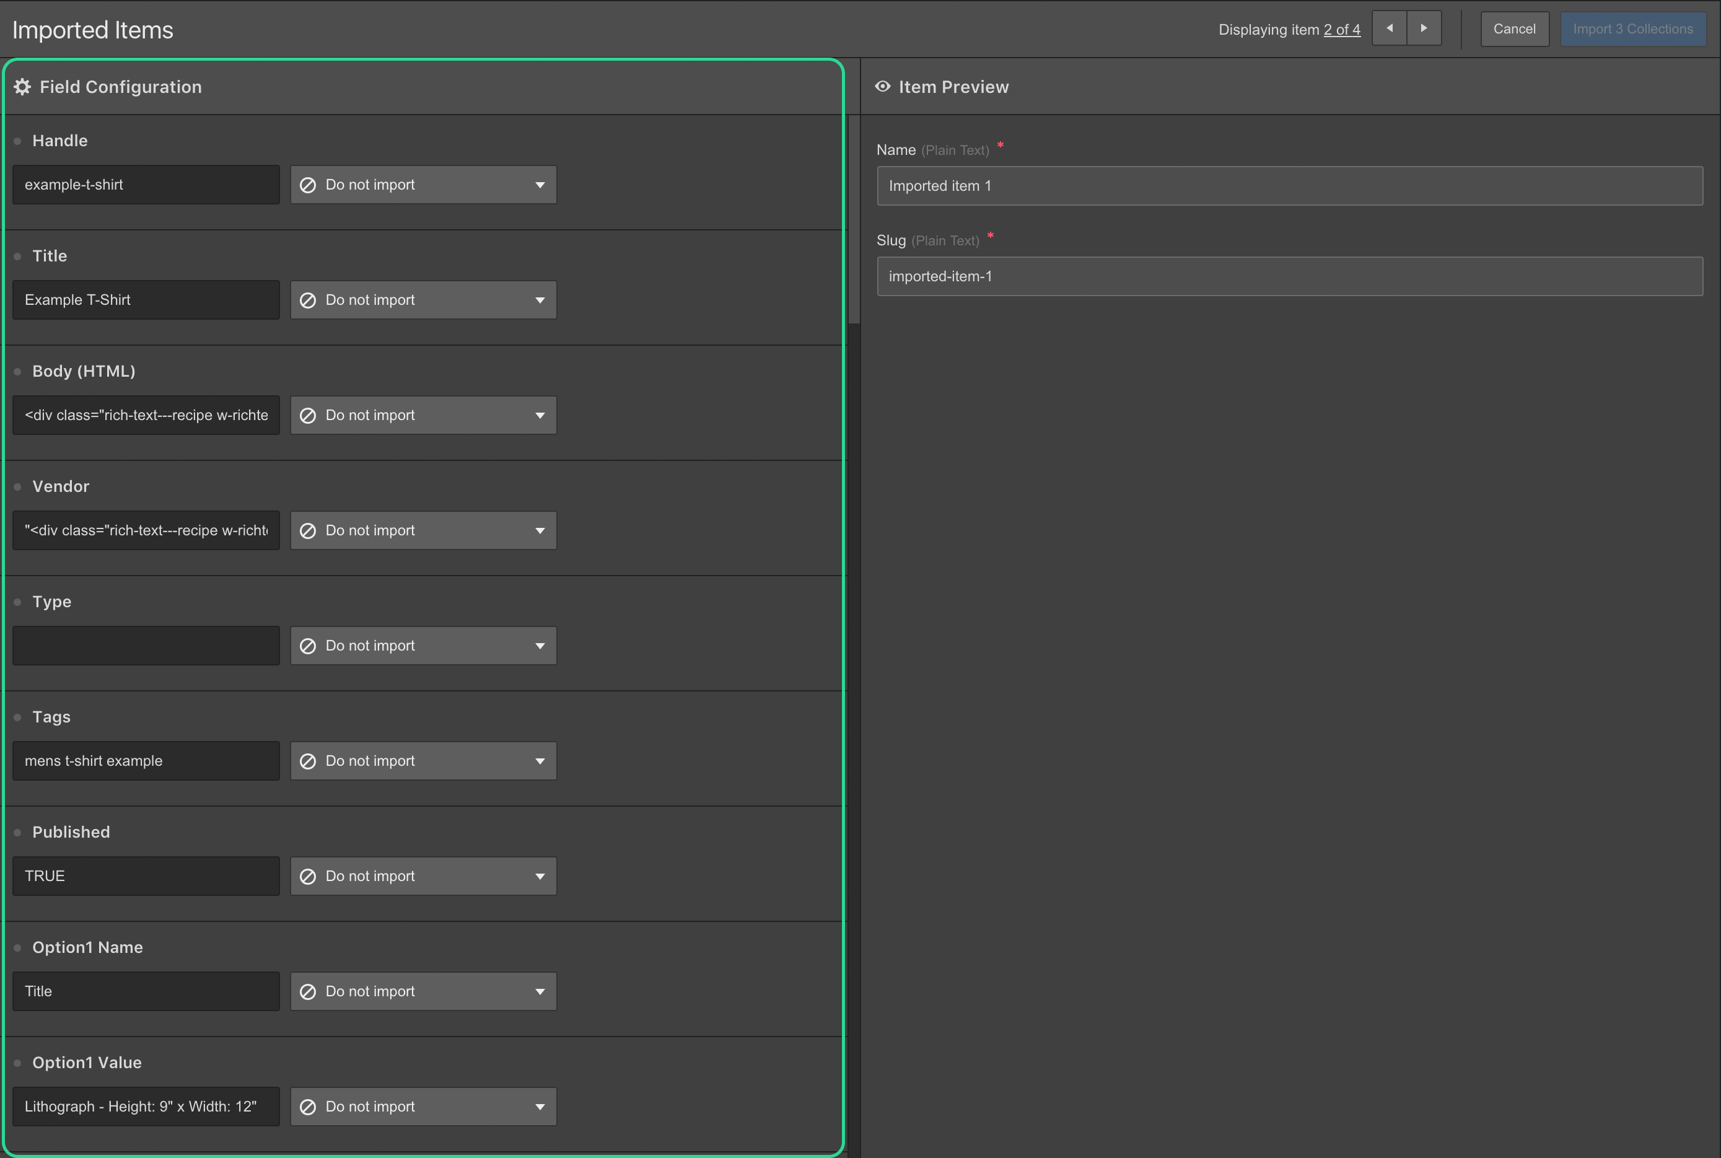Click the Title field status dot

(x=18, y=257)
